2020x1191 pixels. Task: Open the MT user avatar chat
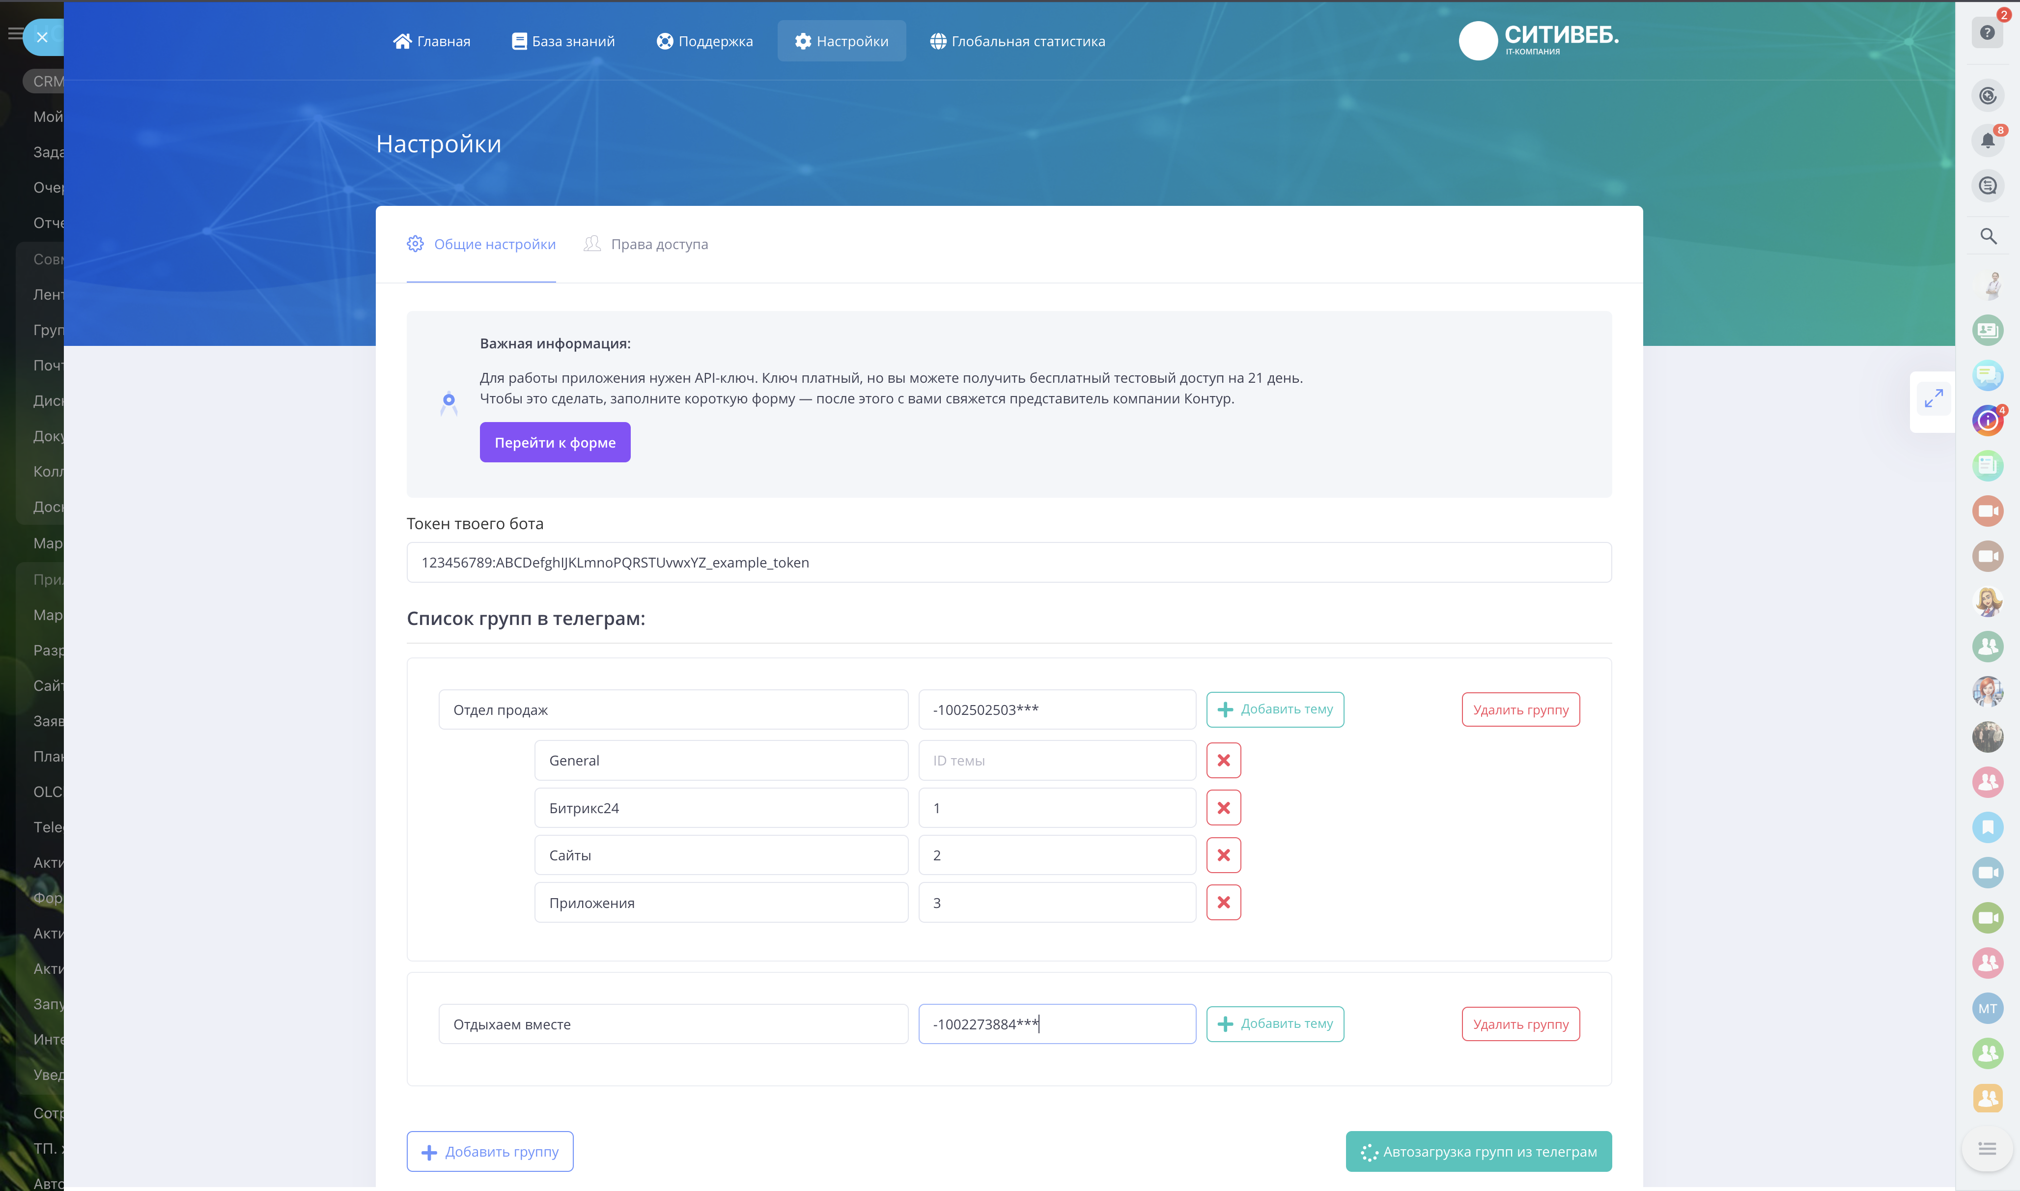(x=1987, y=1008)
